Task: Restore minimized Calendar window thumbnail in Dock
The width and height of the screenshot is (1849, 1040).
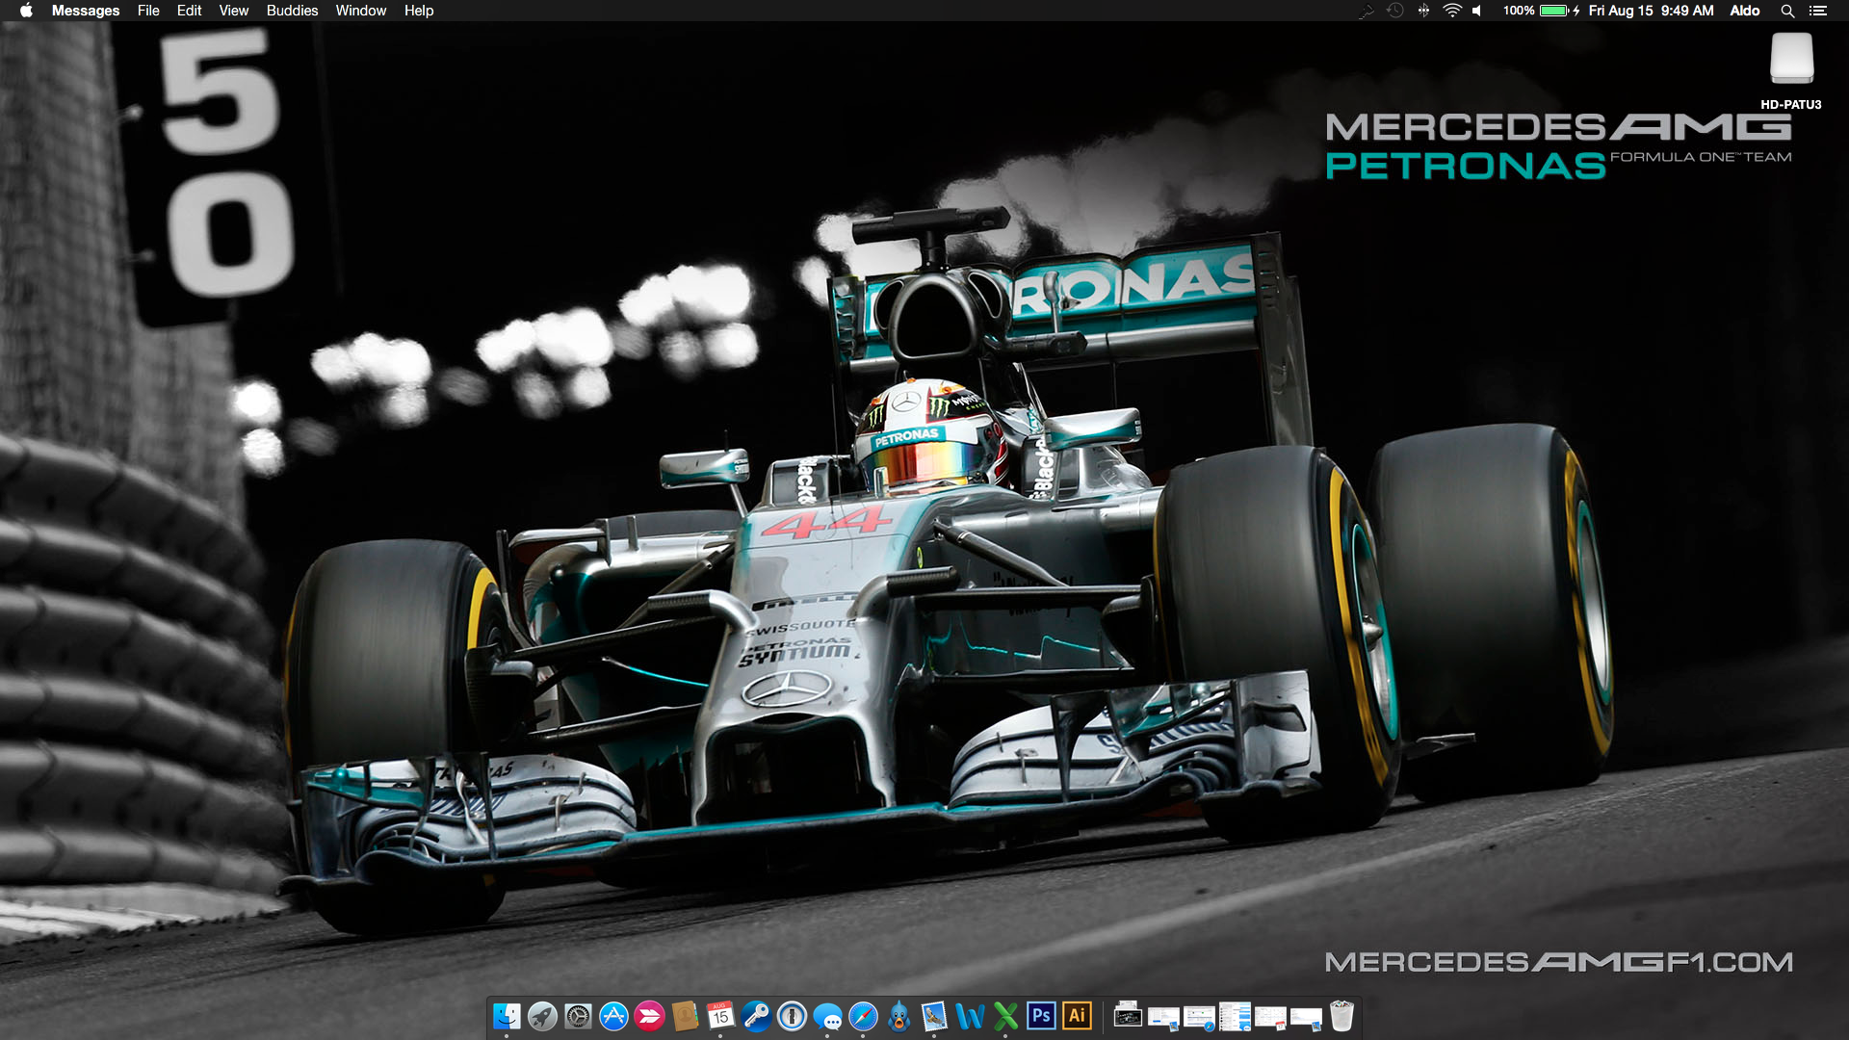Action: (x=1270, y=1018)
